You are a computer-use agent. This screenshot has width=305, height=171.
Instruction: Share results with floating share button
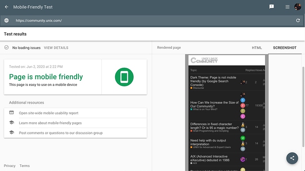click(292, 158)
